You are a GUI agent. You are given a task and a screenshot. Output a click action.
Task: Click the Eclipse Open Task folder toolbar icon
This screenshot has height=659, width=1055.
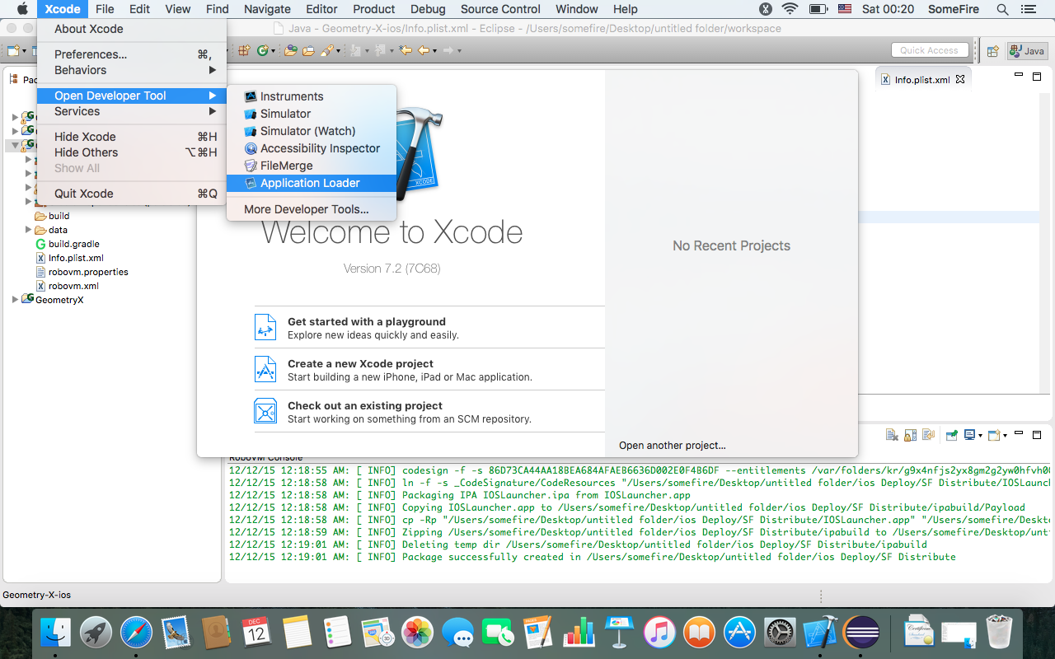[307, 50]
